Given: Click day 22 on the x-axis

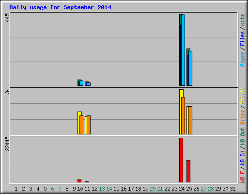Looking at the screenshot, I should click(x=167, y=189).
